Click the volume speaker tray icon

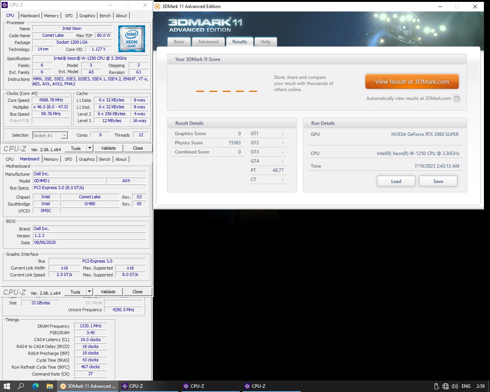454,386
